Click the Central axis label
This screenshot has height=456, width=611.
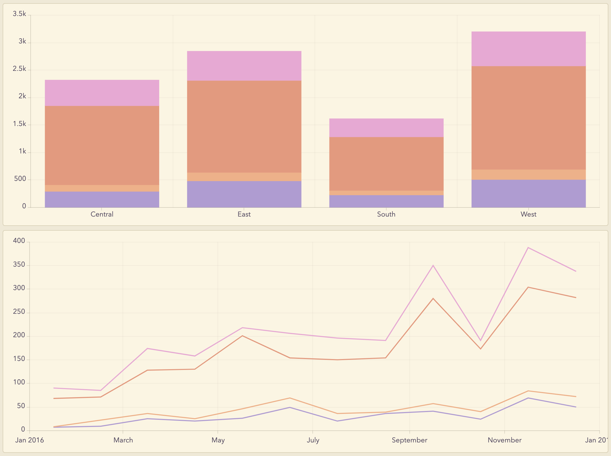(x=102, y=214)
